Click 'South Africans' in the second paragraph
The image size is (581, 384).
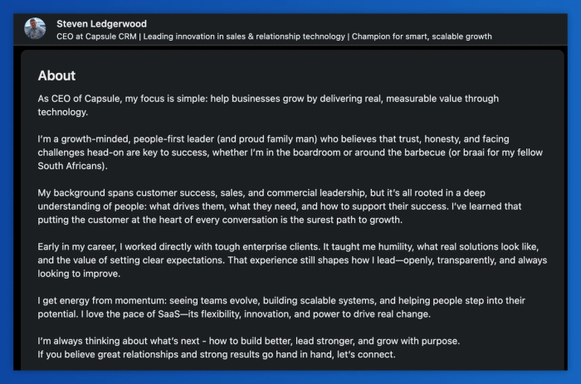tap(71, 166)
